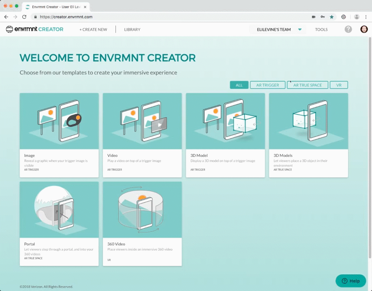
Task: Open the LIBRARY menu item
Action: 132,30
